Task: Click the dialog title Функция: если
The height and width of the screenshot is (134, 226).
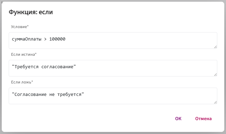Action: click(x=31, y=12)
